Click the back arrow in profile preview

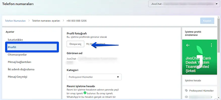point(188,45)
